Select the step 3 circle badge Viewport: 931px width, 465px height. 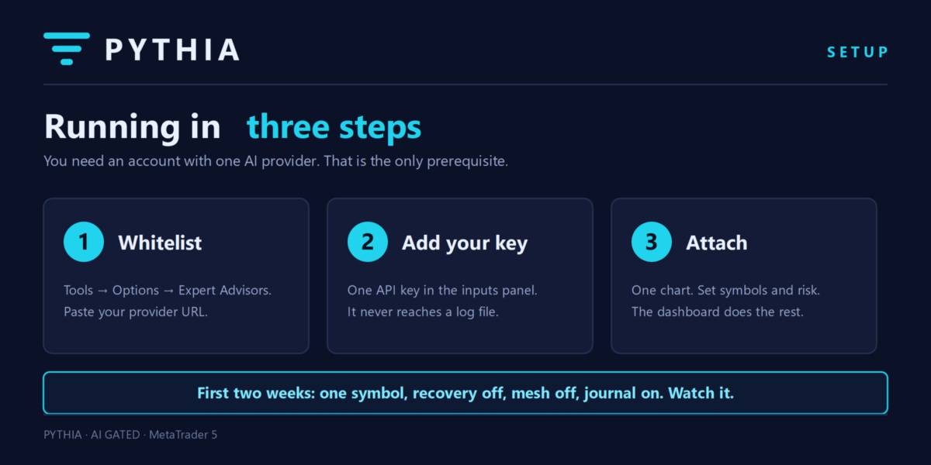coord(652,243)
